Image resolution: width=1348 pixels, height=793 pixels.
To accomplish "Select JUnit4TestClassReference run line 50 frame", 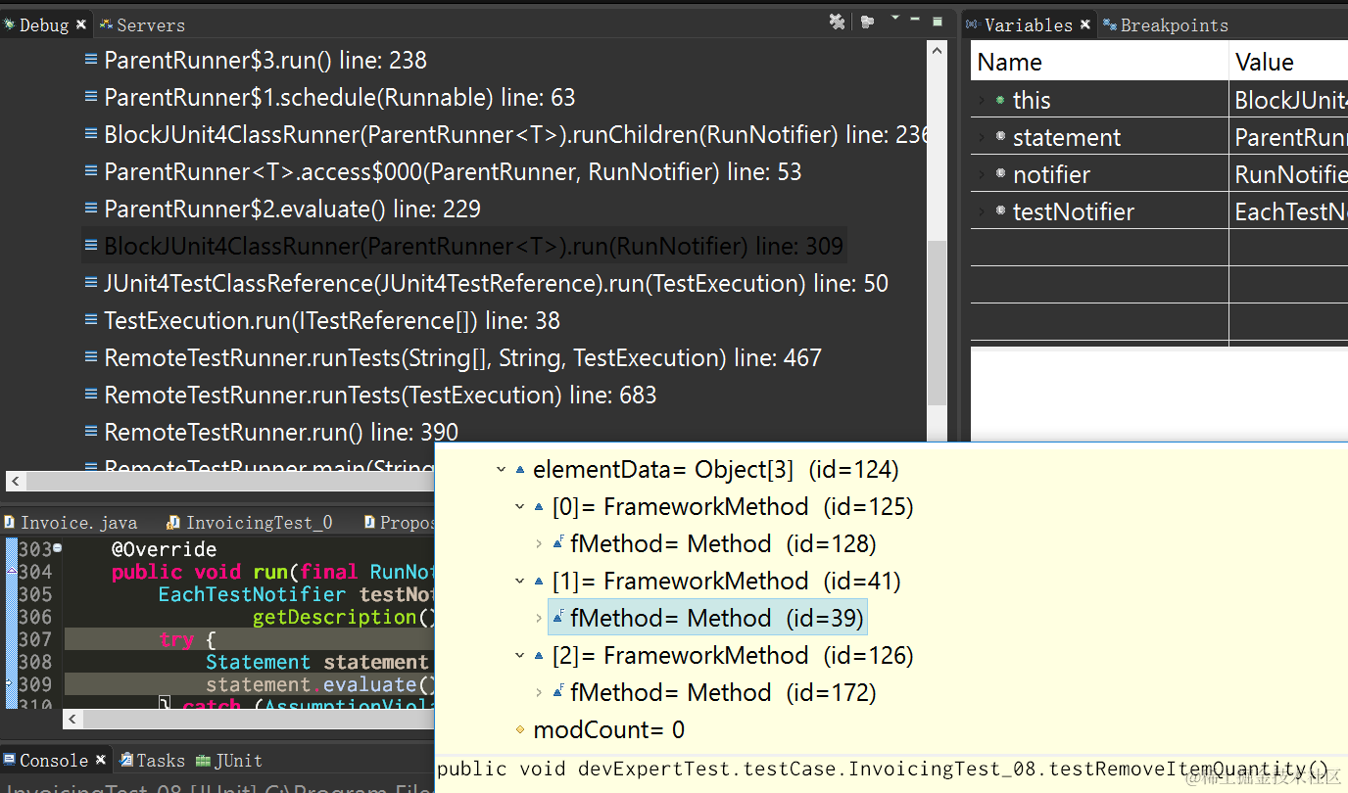I will pyautogui.click(x=496, y=284).
